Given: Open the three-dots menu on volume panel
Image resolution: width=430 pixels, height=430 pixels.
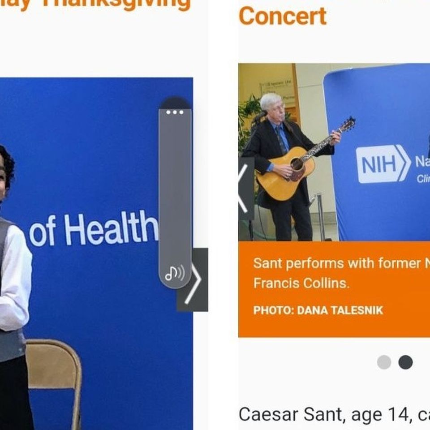Looking at the screenshot, I should click(x=175, y=112).
